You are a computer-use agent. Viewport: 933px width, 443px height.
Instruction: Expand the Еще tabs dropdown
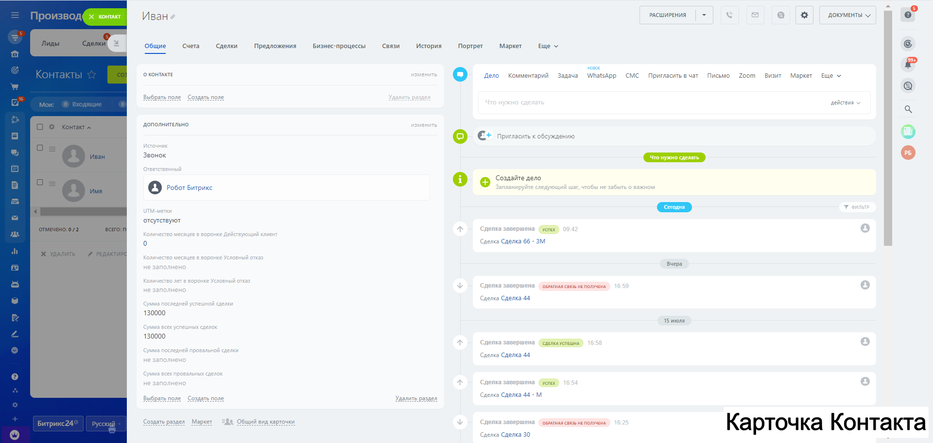point(548,46)
